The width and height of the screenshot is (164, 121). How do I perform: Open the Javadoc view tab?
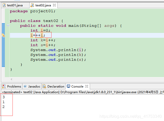[32, 87]
